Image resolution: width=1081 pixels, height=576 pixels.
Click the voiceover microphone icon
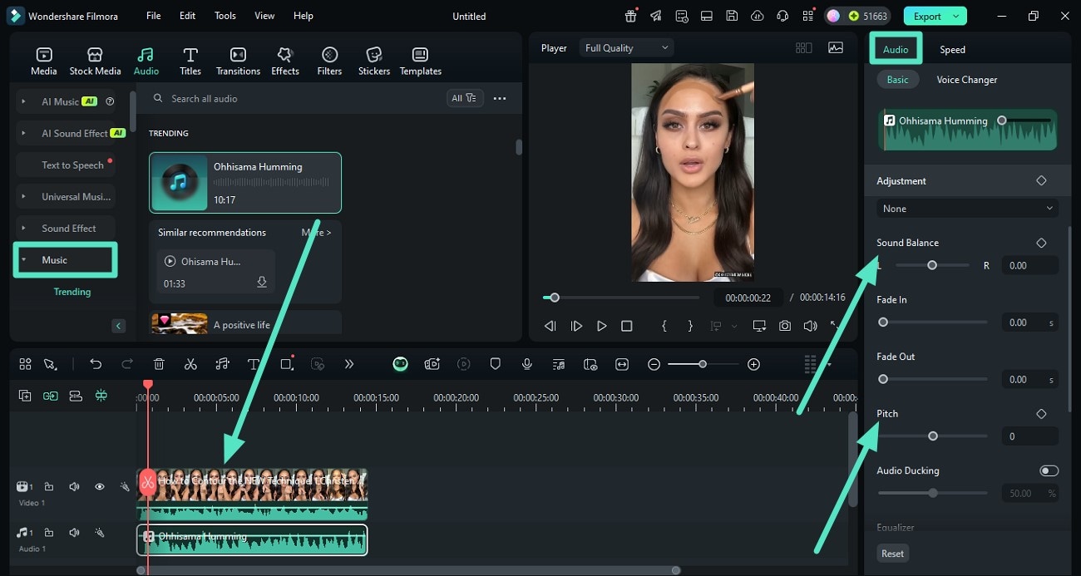click(x=526, y=364)
